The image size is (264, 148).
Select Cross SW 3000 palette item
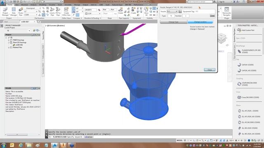[x=248, y=97]
